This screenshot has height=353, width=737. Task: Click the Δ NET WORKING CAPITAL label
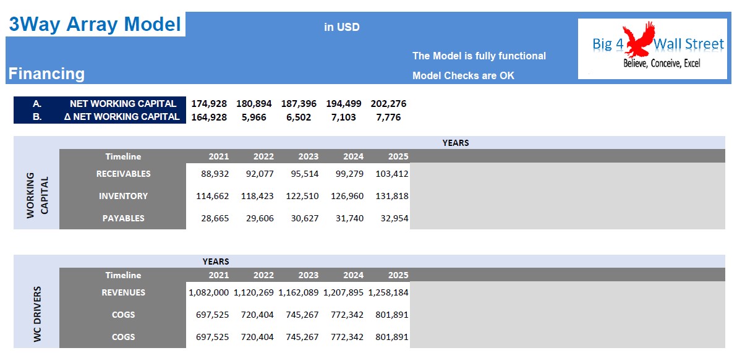click(x=122, y=117)
